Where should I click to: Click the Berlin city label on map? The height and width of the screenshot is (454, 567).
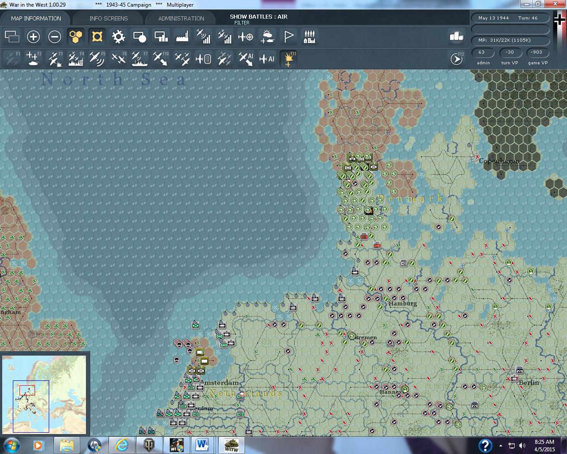529,383
